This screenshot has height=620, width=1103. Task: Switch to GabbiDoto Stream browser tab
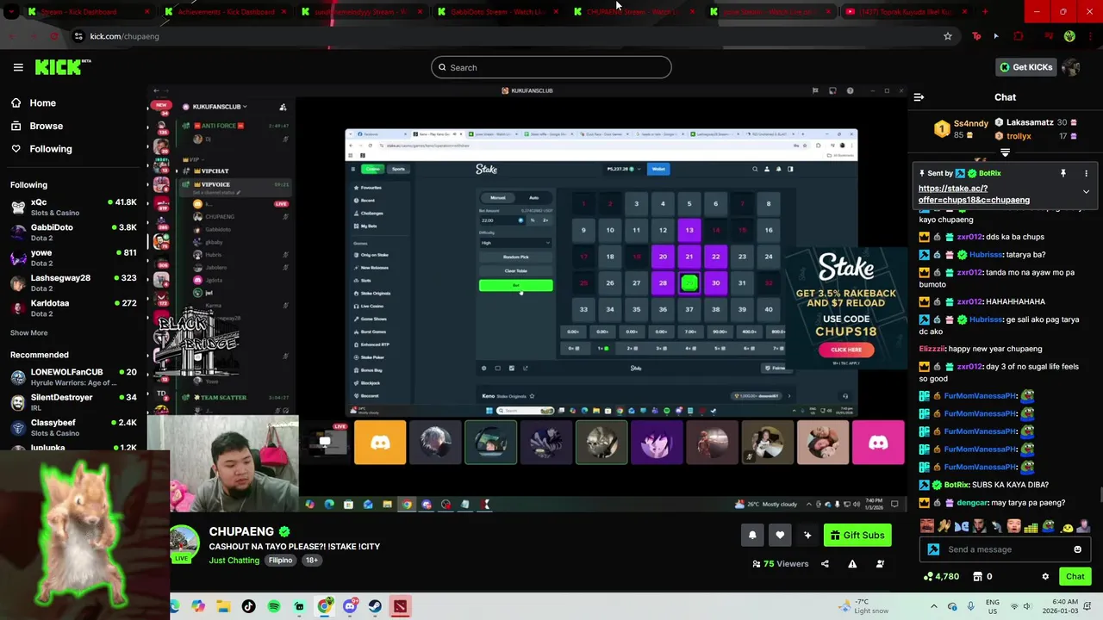tap(498, 12)
